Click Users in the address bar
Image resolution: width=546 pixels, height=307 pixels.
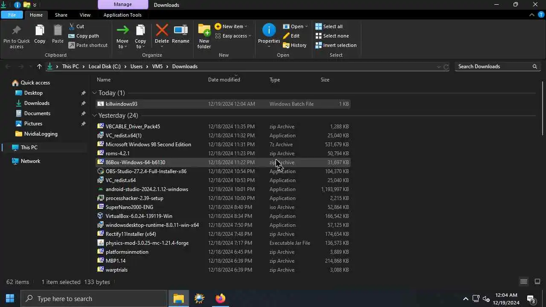tap(136, 67)
